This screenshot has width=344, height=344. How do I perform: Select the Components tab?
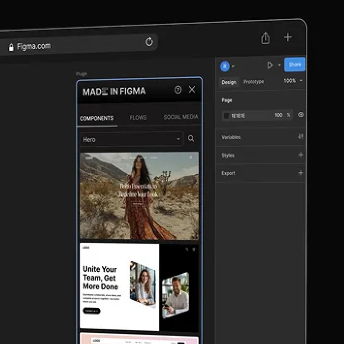96,118
